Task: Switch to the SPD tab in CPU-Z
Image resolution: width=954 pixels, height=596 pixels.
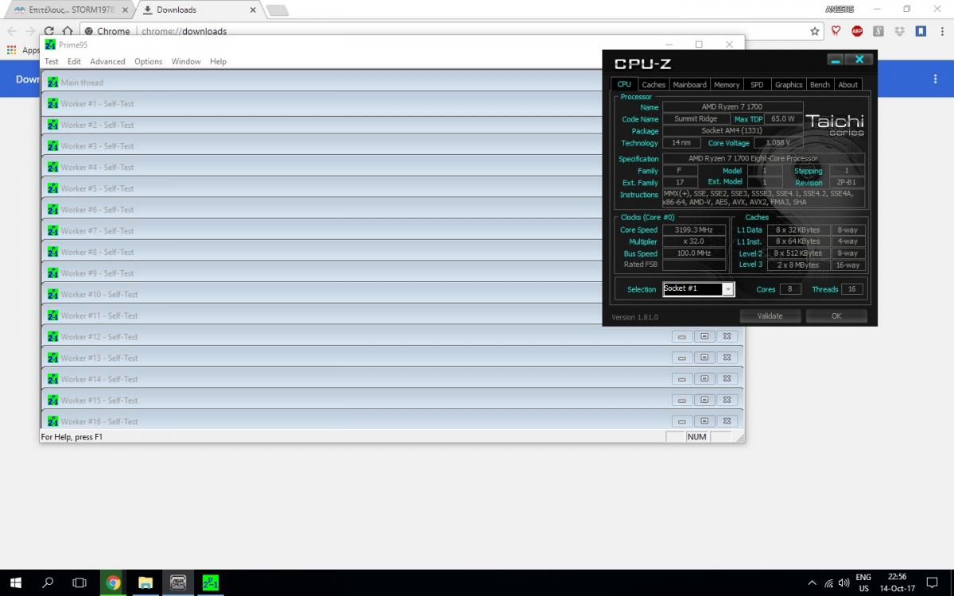Action: (x=757, y=84)
